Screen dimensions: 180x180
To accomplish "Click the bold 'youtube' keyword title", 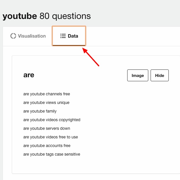I will pyautogui.click(x=20, y=16).
